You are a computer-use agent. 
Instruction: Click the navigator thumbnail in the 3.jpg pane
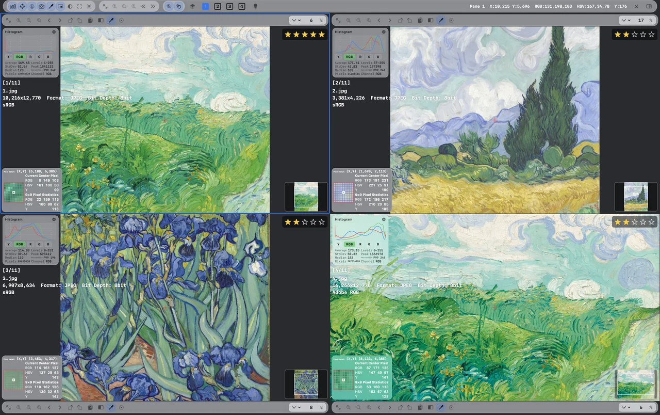click(x=306, y=384)
